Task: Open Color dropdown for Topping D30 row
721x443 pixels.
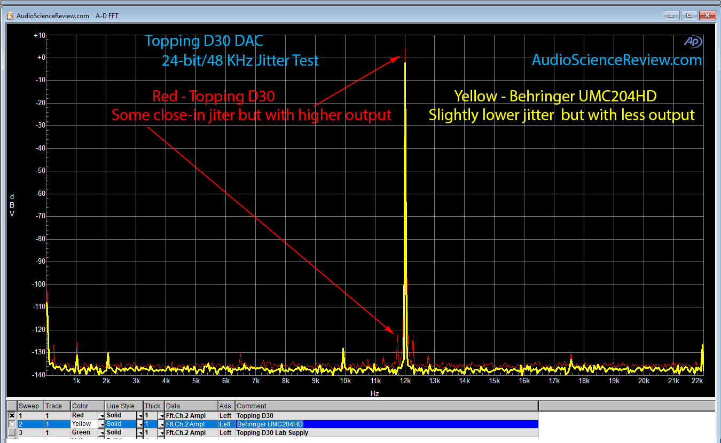Action: (101, 415)
